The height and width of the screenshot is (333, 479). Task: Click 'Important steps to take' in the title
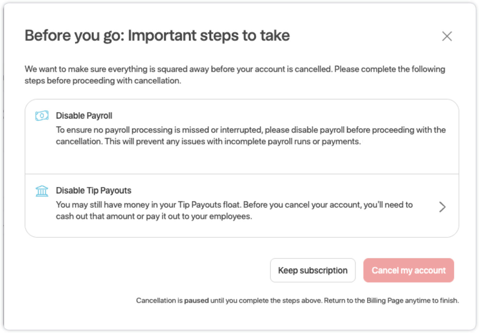pyautogui.click(x=209, y=36)
